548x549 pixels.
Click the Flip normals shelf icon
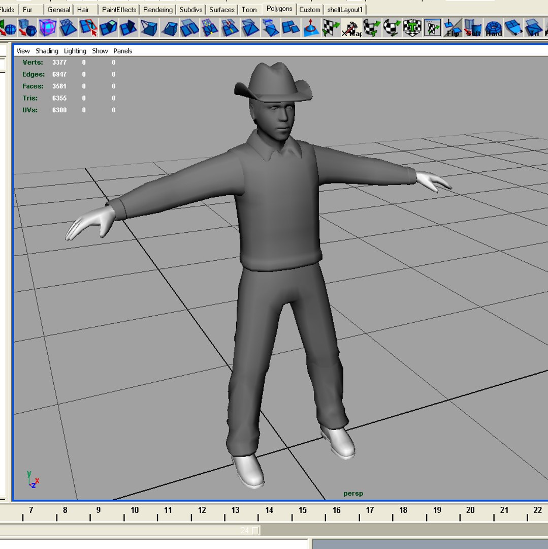tap(453, 27)
